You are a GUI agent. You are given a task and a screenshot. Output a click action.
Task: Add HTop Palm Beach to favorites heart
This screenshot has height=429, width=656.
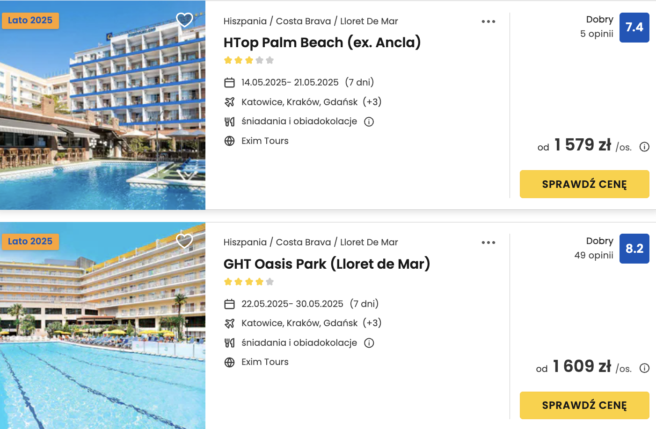coord(184,20)
